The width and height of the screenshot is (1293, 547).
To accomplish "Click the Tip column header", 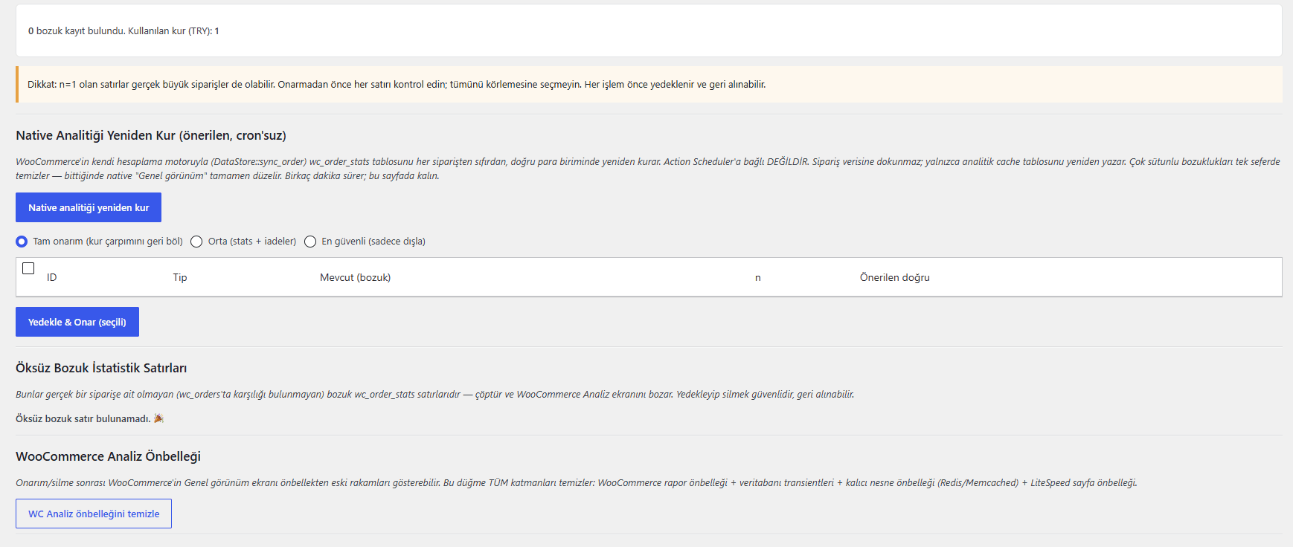I will point(180,277).
